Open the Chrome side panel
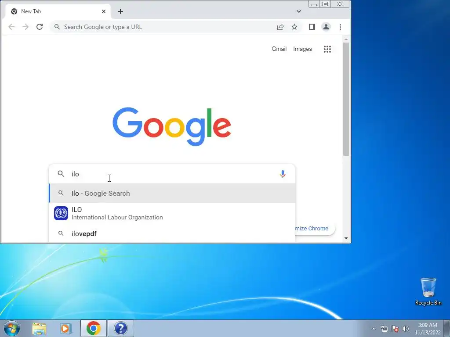 pyautogui.click(x=312, y=27)
